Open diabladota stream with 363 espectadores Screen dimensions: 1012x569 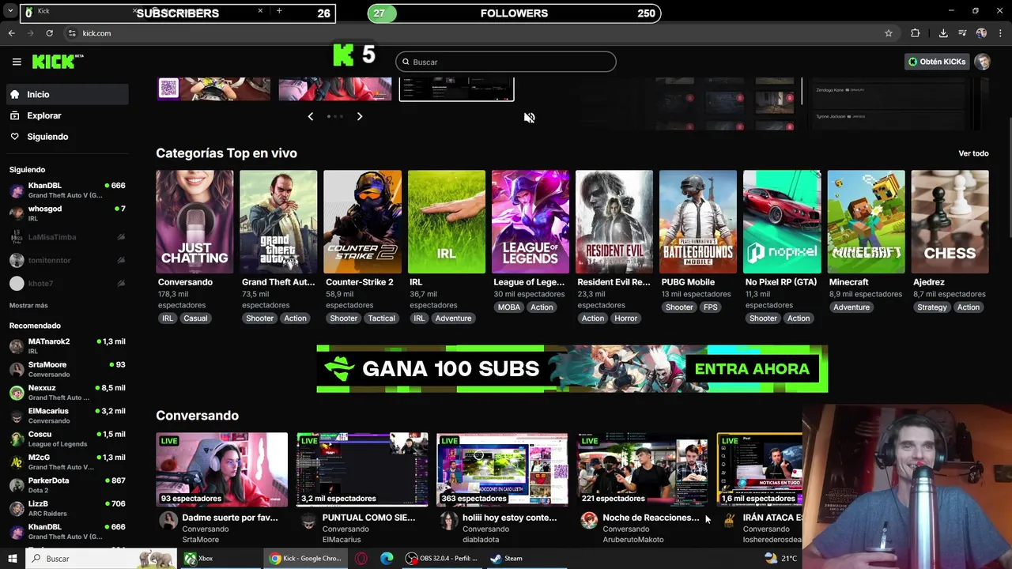coord(502,469)
